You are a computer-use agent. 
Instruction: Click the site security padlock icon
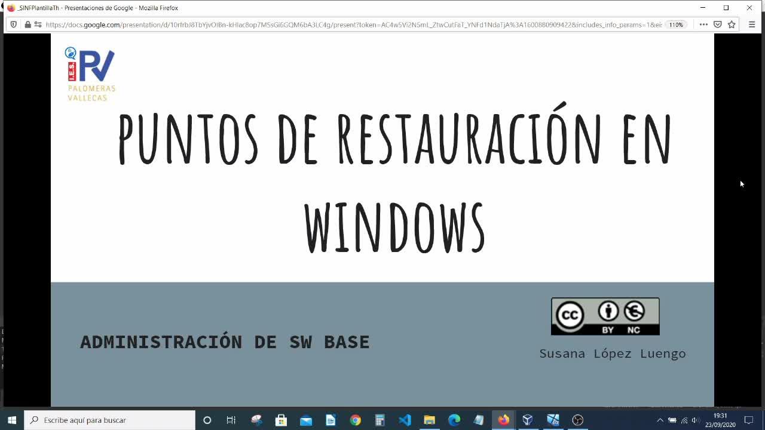click(x=27, y=24)
